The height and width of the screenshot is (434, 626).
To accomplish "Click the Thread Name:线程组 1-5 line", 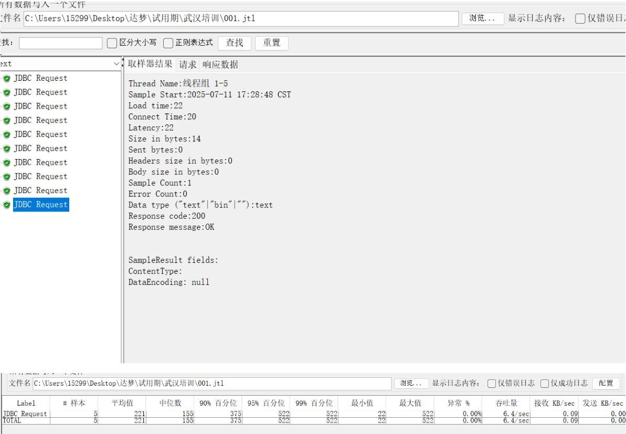I will [178, 83].
